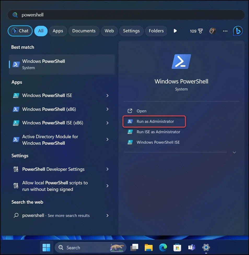Click the Bing Chat icon at top right
249x255 pixels.
[238, 31]
